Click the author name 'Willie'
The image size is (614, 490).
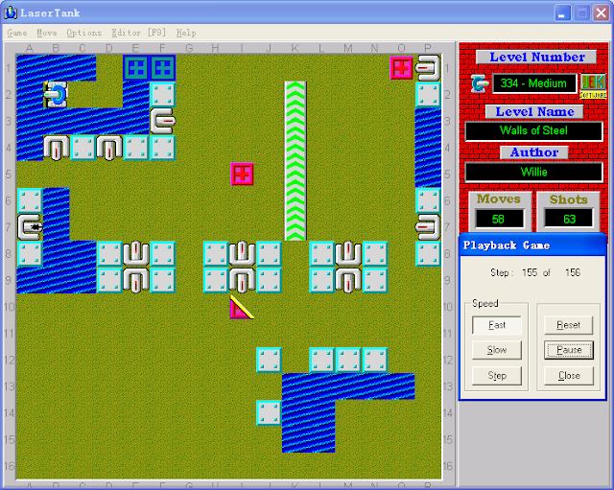click(x=533, y=172)
